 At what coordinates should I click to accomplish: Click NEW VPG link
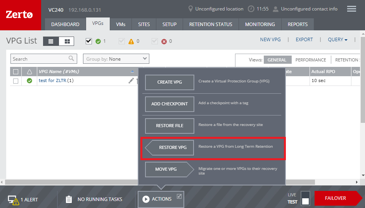pyautogui.click(x=270, y=40)
